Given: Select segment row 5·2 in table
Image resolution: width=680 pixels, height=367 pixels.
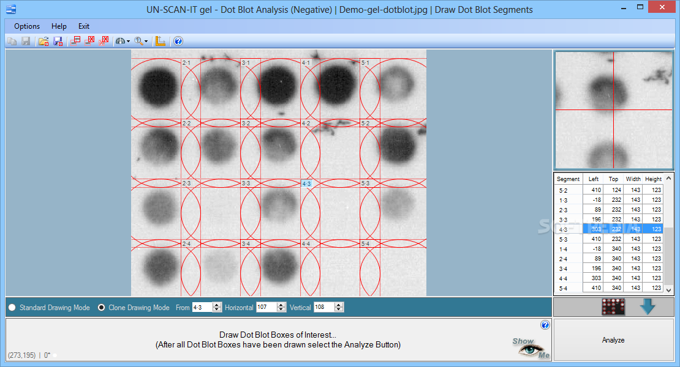Looking at the screenshot, I should point(609,190).
